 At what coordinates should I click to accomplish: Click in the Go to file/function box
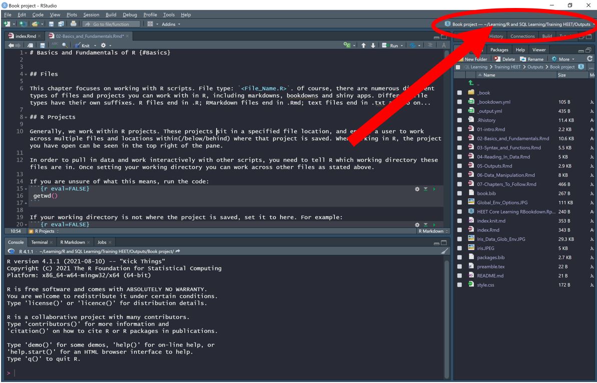tap(111, 24)
